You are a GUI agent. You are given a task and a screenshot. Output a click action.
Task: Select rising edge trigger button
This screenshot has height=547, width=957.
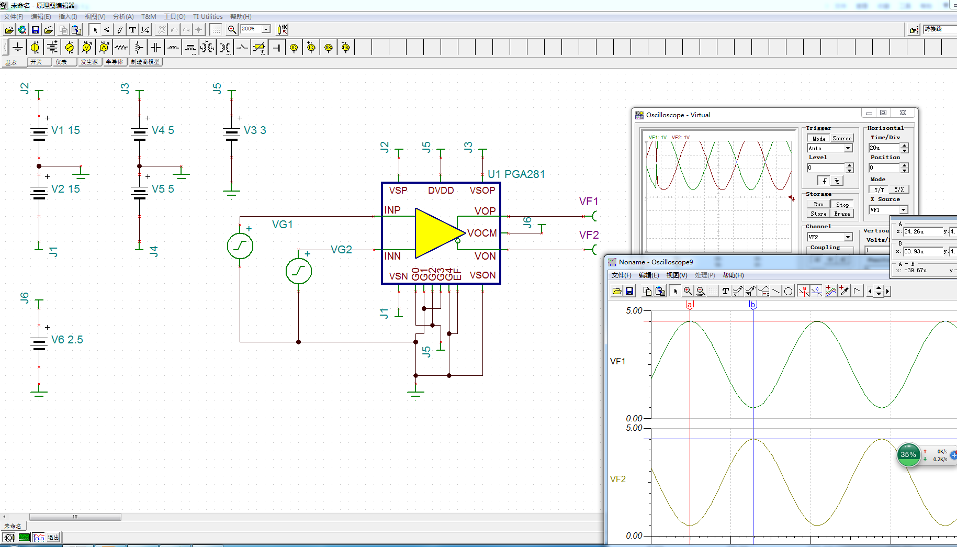824,181
